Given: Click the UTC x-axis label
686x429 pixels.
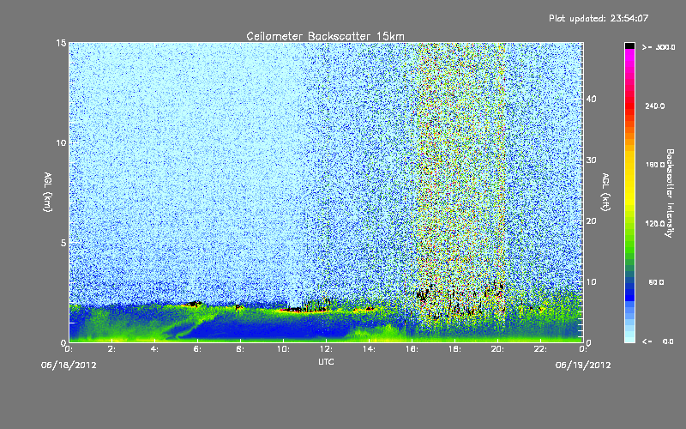Looking at the screenshot, I should click(x=326, y=361).
